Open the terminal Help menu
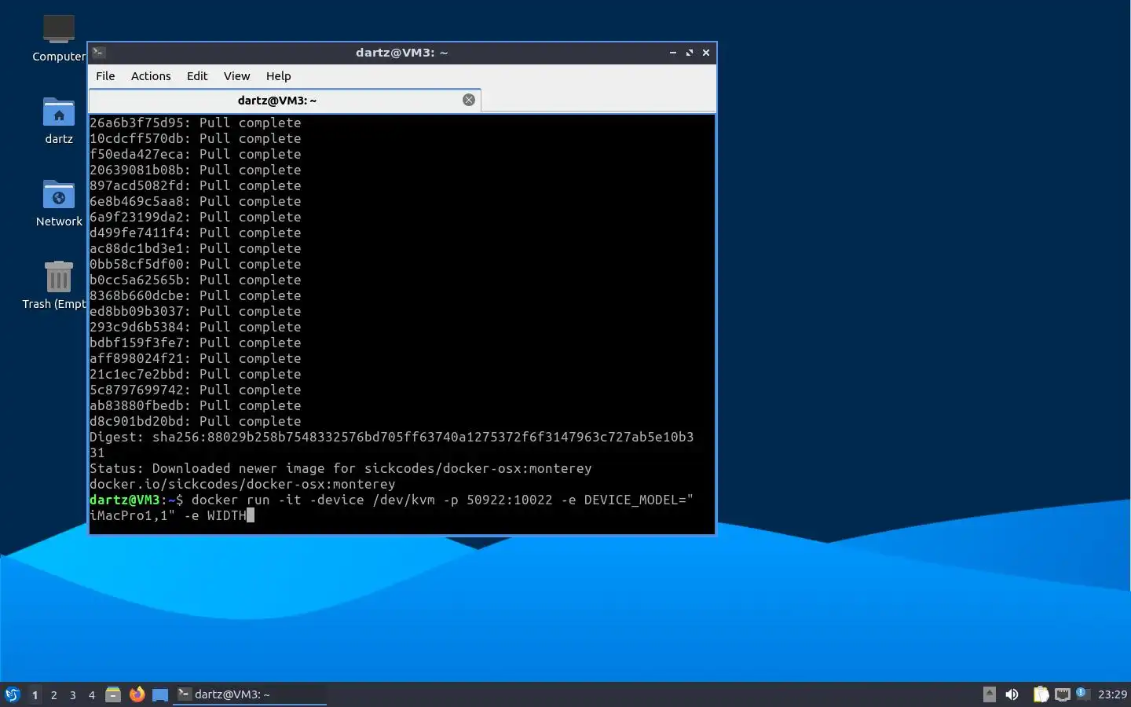Viewport: 1131px width, 707px height. tap(278, 76)
